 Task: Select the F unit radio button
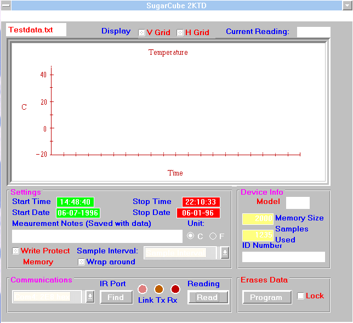(213, 236)
